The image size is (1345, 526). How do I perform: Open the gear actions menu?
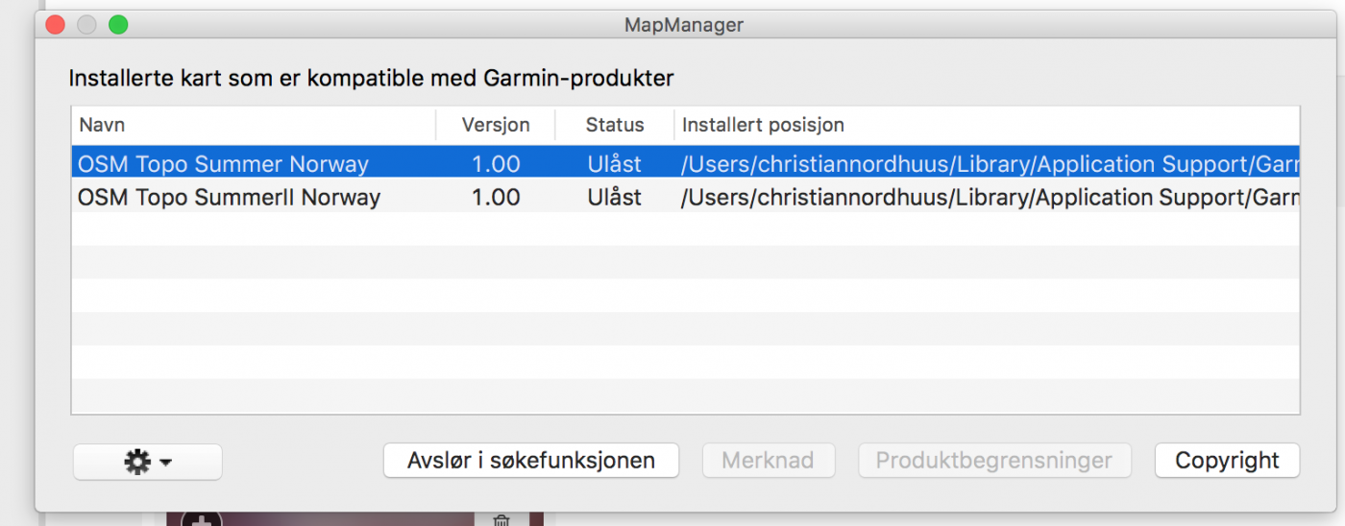point(137,462)
